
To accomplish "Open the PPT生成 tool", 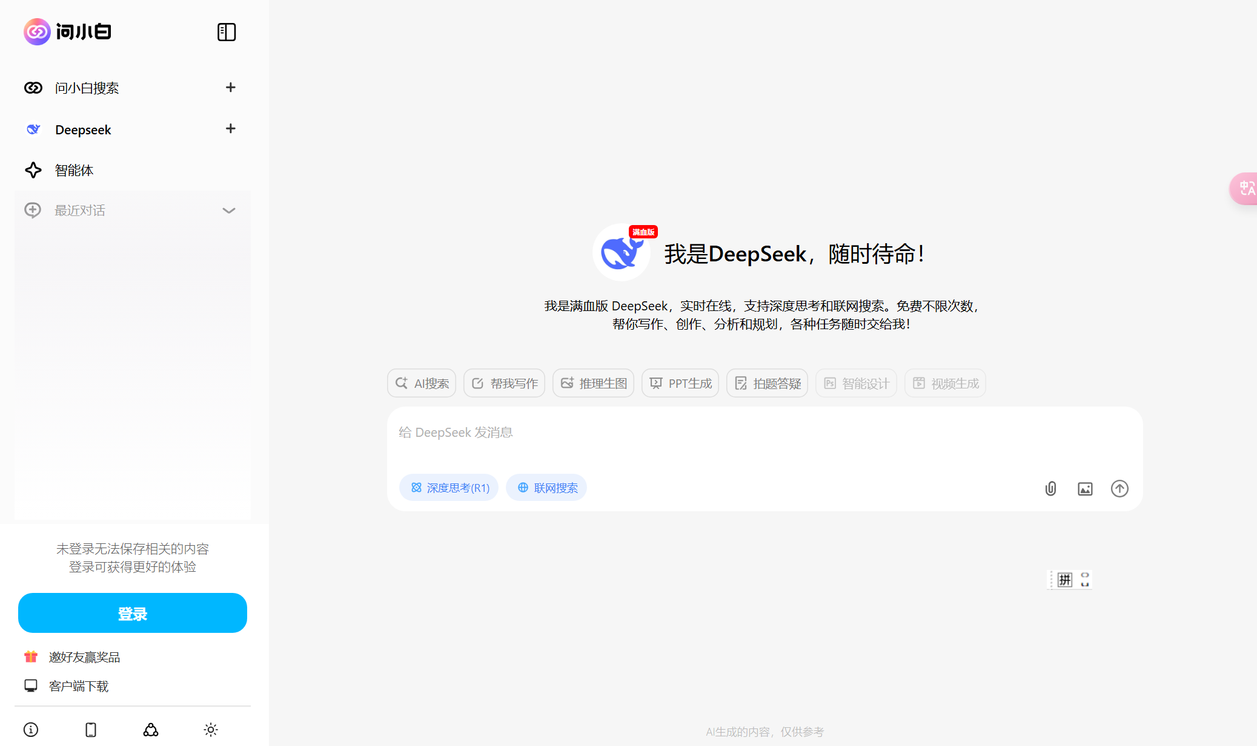I will 680,383.
